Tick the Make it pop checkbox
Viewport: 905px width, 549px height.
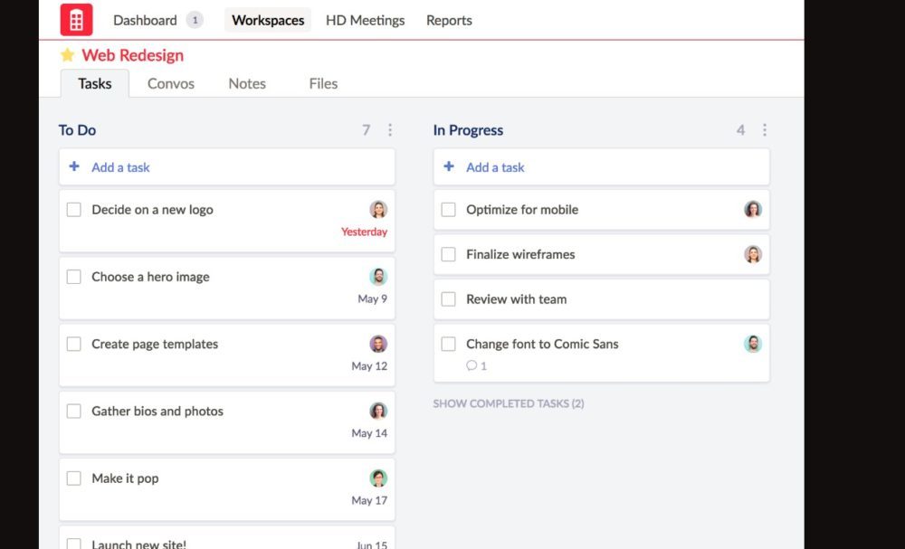coord(74,478)
